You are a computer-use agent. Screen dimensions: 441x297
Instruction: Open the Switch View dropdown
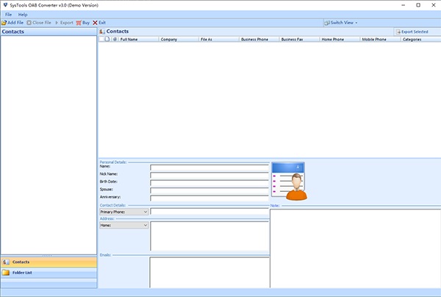(x=340, y=23)
